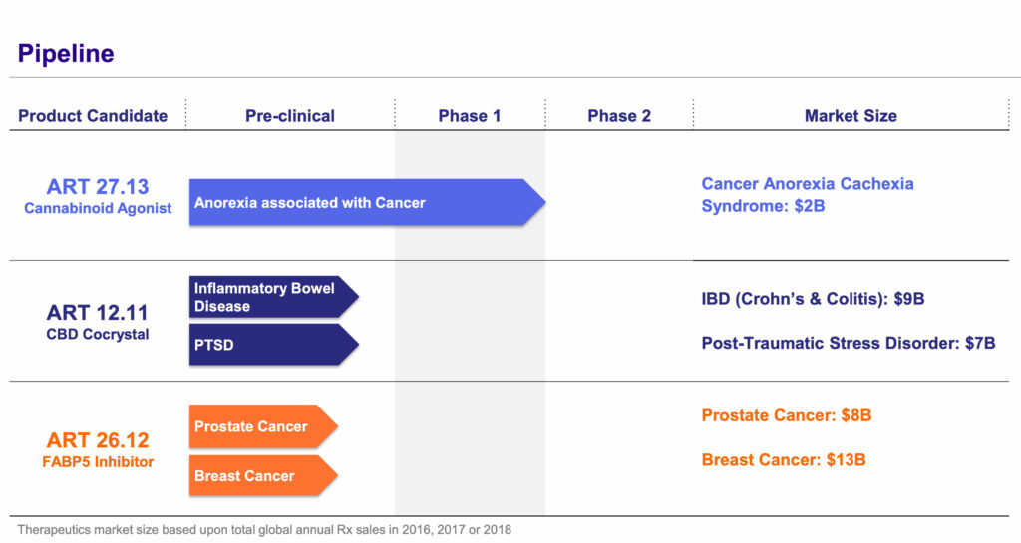Click the Phase 2 column header
This screenshot has width=1021, height=543.
[x=619, y=116]
